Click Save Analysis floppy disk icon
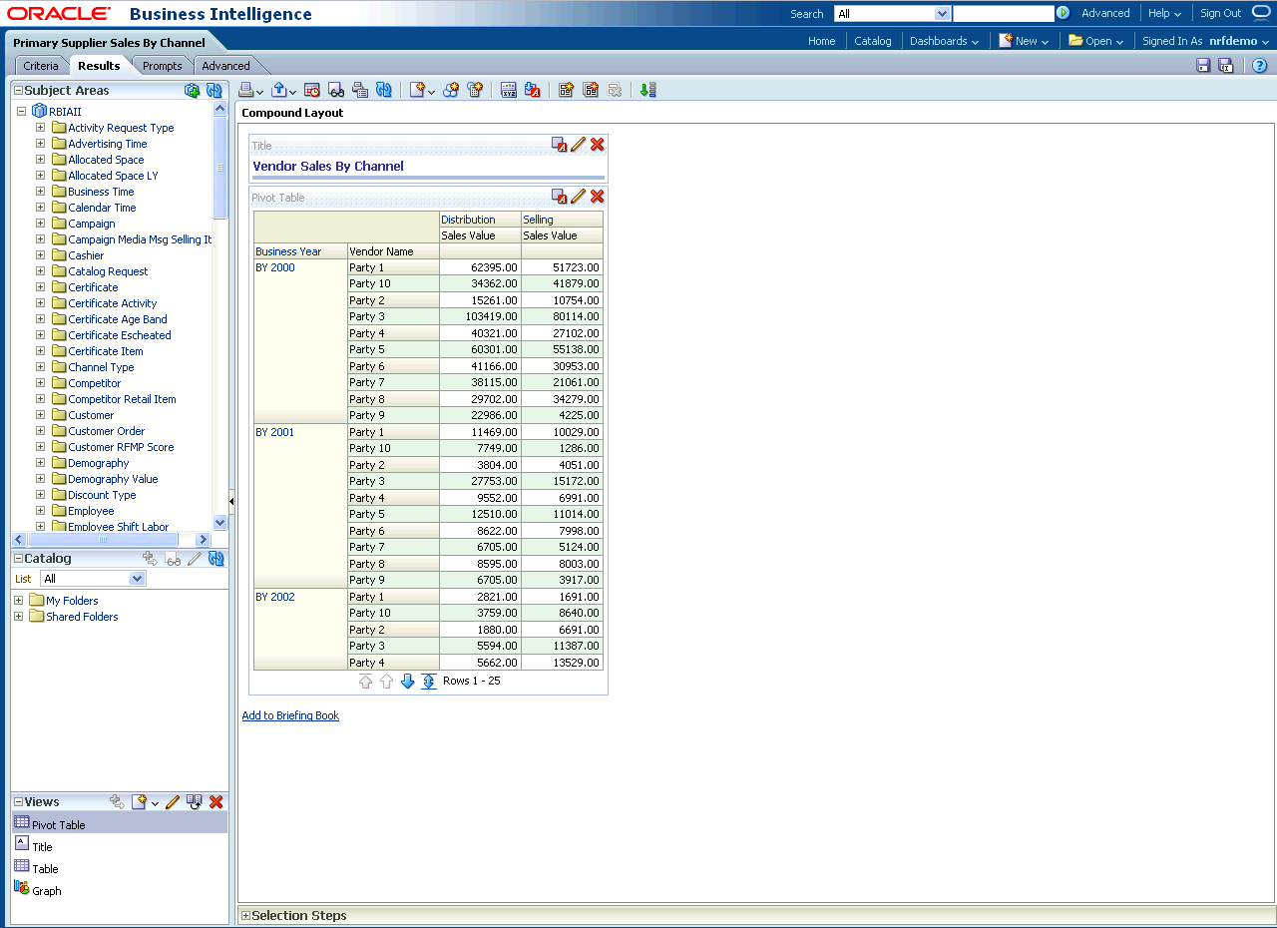This screenshot has height=928, width=1277. point(1203,66)
